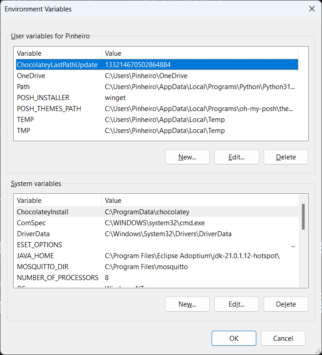This screenshot has height=355, width=322.
Task: Click the value 133214670502864884
Action: tap(138, 65)
